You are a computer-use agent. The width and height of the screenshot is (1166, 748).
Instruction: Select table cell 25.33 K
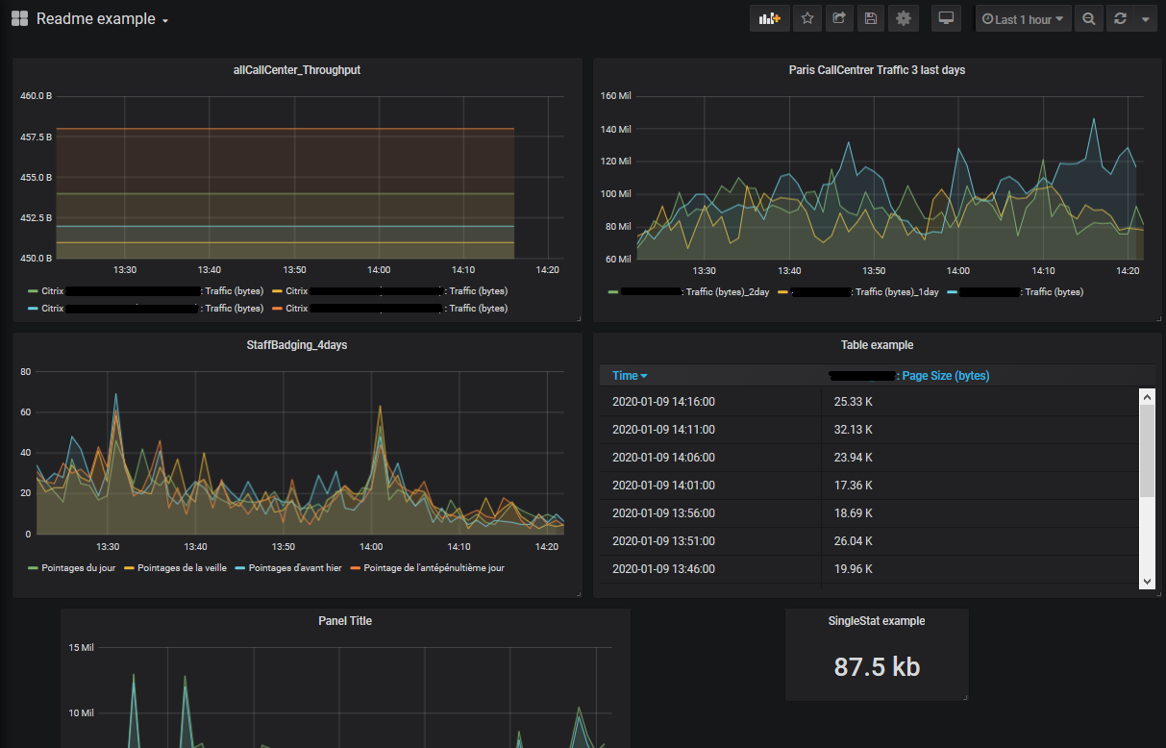pyautogui.click(x=853, y=402)
